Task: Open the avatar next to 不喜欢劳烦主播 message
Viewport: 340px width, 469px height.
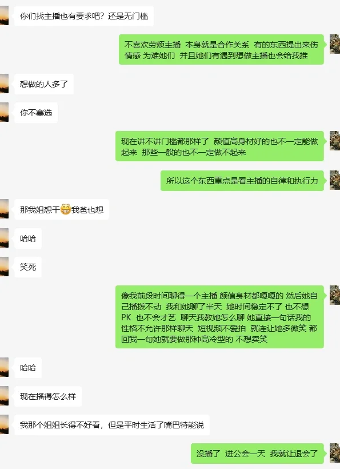Action: pyautogui.click(x=335, y=44)
